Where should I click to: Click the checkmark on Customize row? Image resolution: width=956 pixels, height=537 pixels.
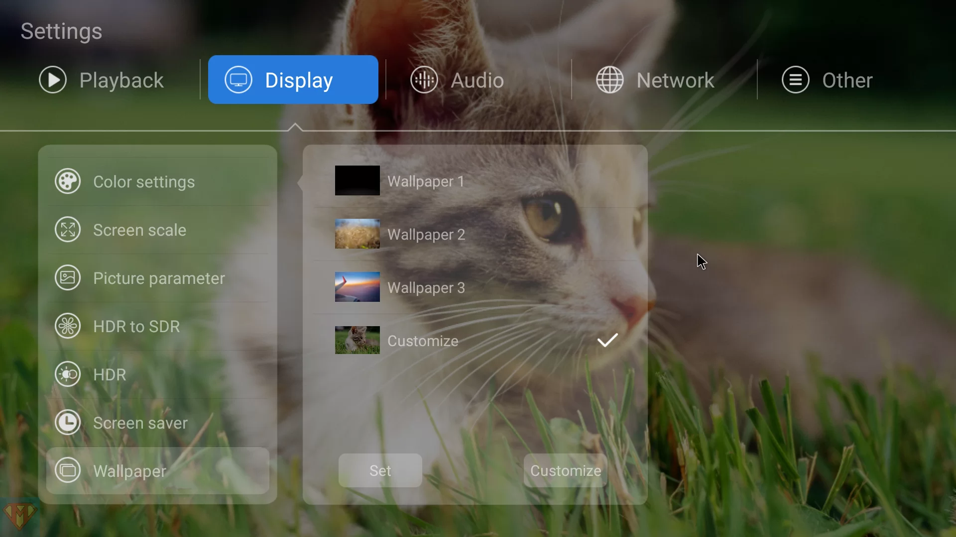pos(607,341)
